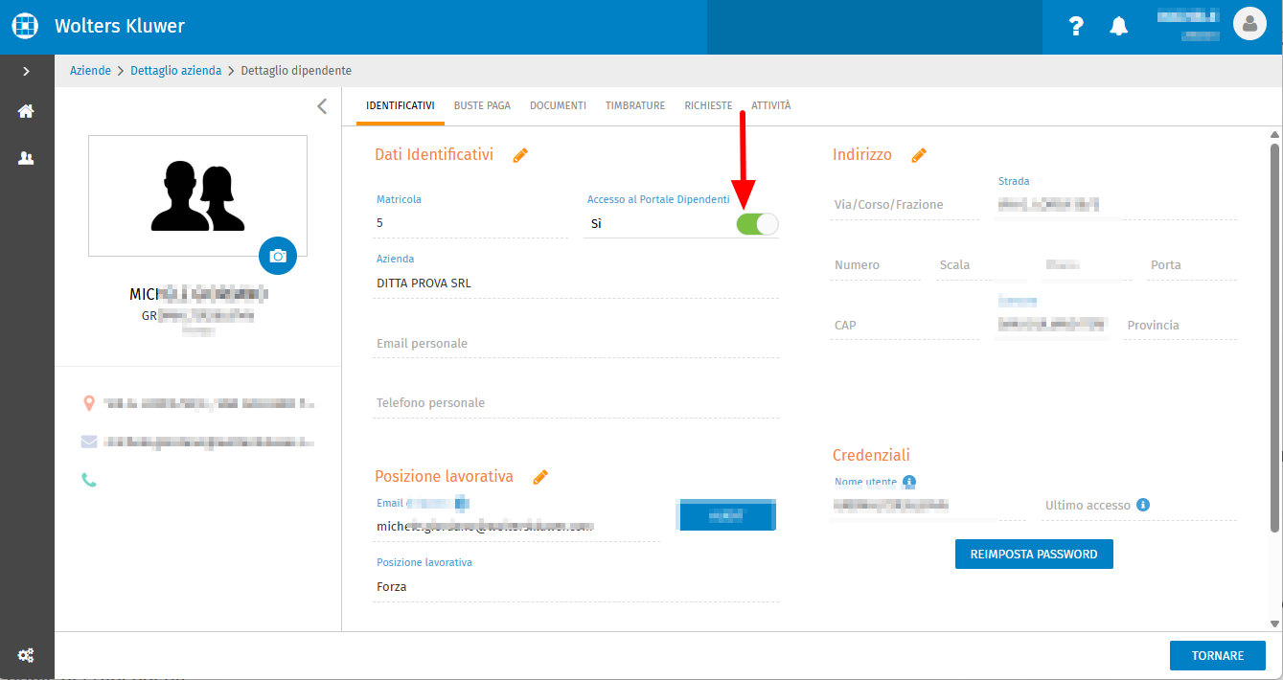Go to Dettaglio azienda breadcrumb link
Screen dimensions: 1283x680
click(176, 71)
